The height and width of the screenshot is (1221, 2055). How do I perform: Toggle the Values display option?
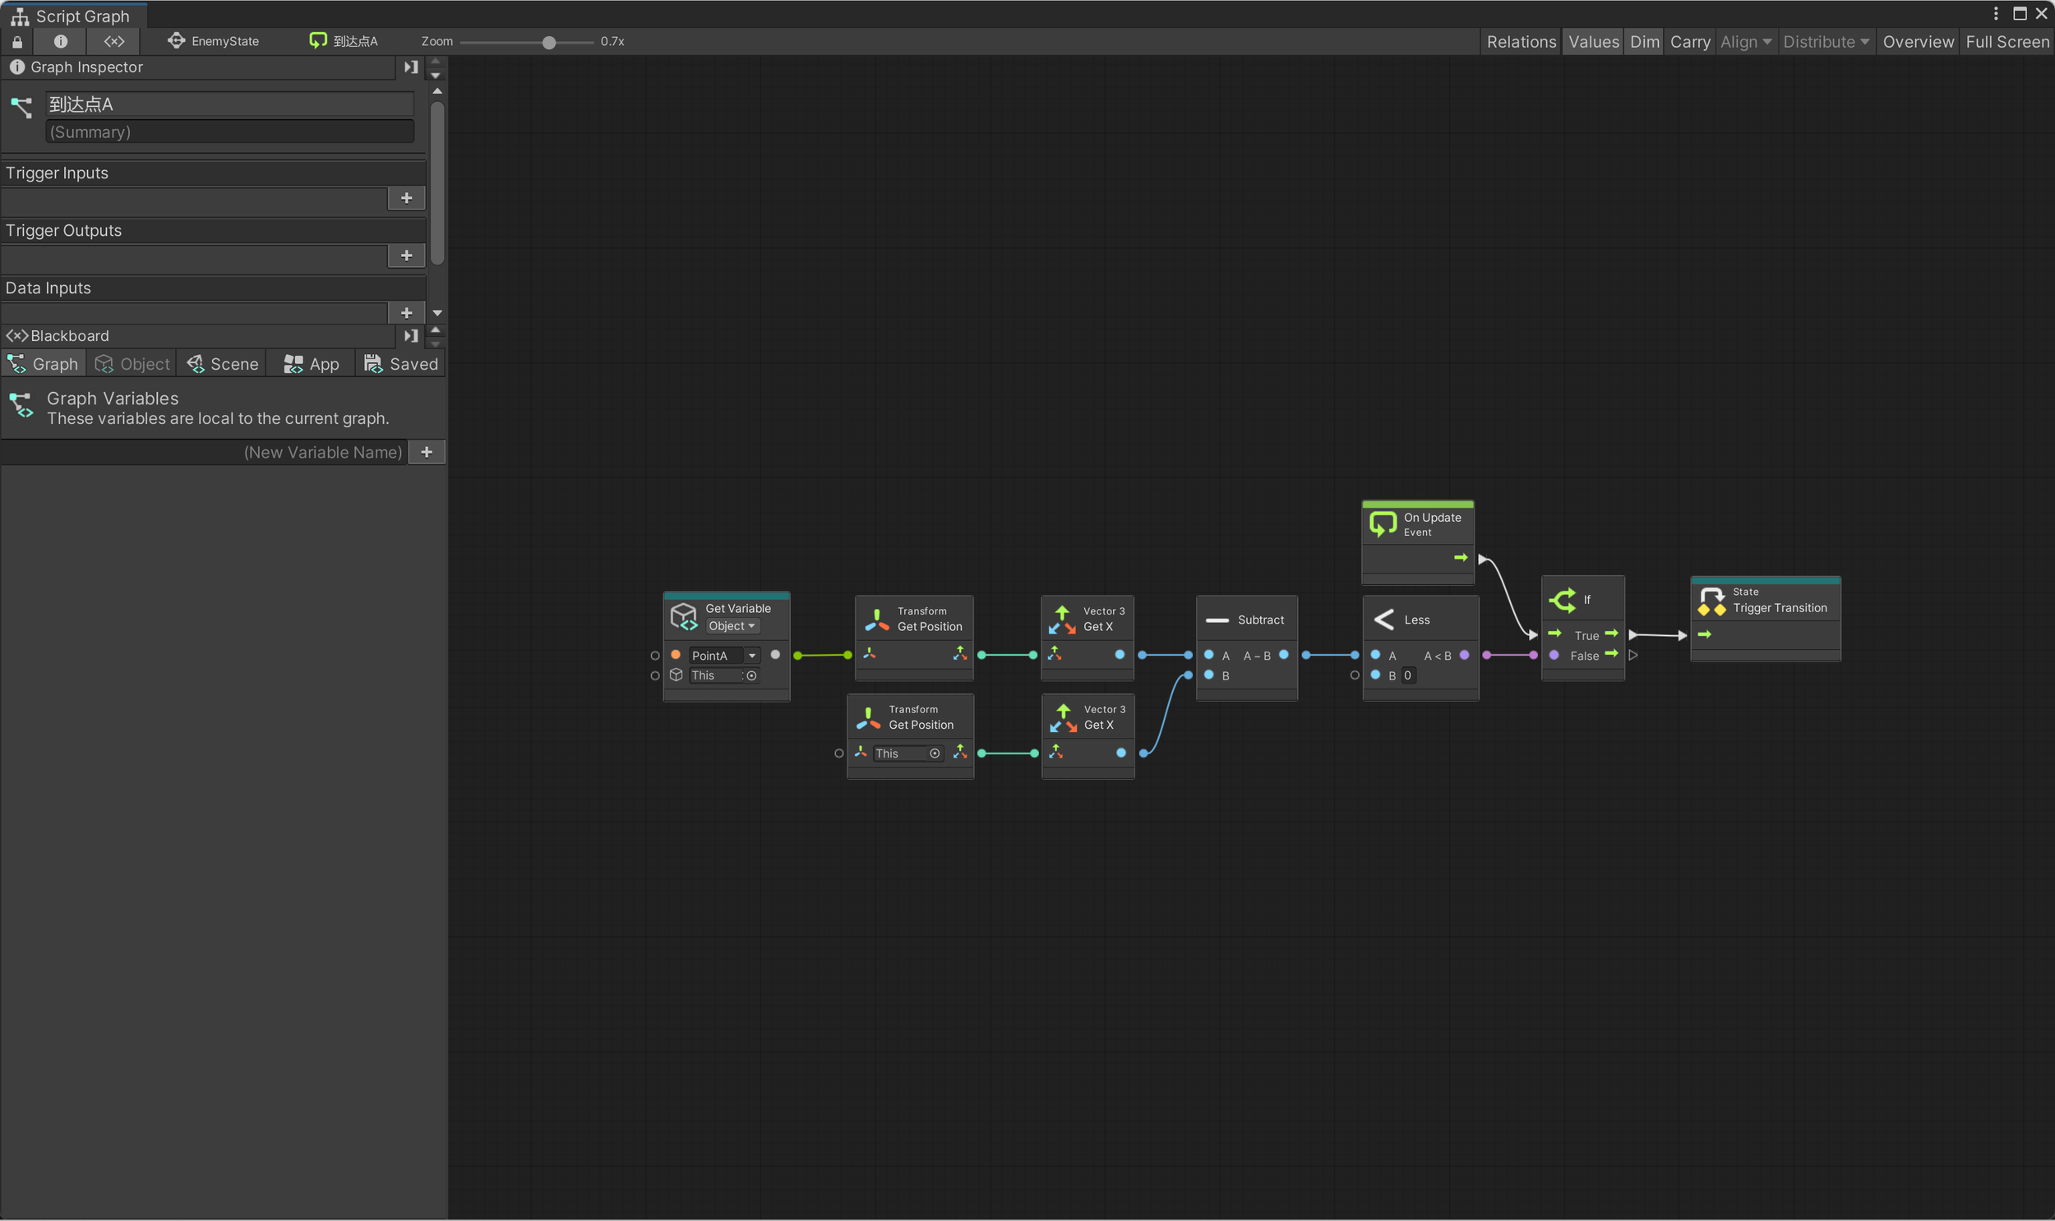pos(1593,42)
